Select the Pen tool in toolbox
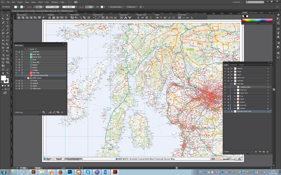This screenshot has height=175, width=281. [3, 23]
